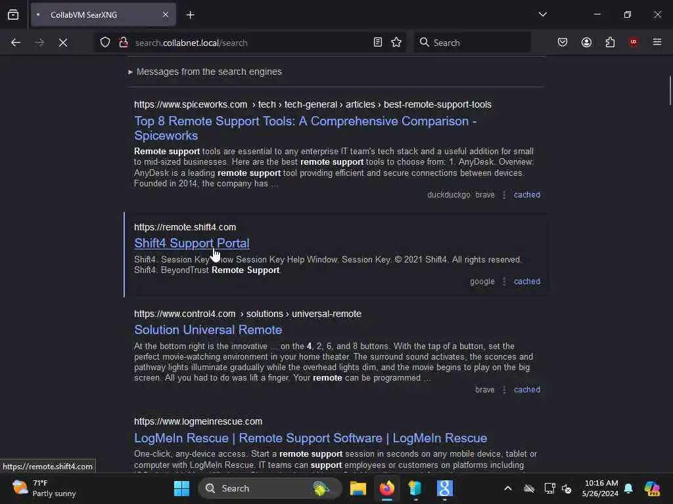Close the CollabVM SearXNG tab

click(x=165, y=14)
